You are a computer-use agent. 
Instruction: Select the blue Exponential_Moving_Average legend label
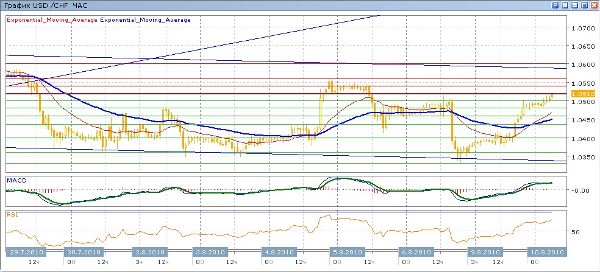tap(145, 19)
